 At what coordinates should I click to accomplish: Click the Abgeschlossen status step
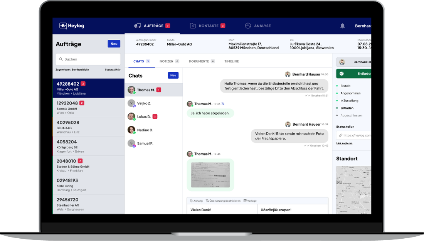tap(351, 116)
